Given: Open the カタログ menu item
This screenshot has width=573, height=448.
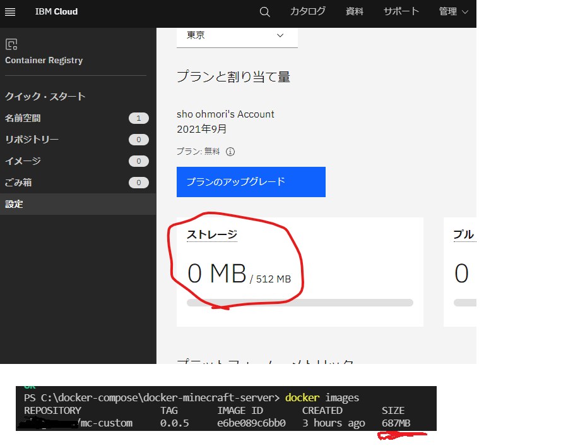Looking at the screenshot, I should tap(308, 12).
